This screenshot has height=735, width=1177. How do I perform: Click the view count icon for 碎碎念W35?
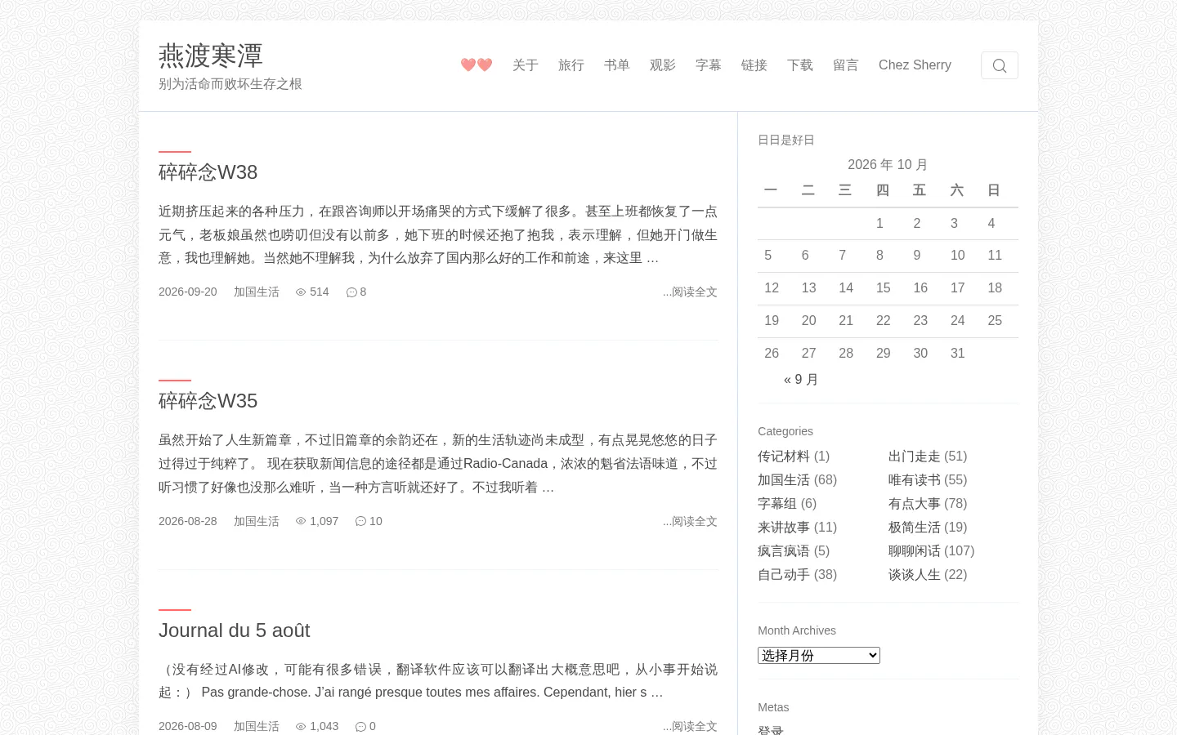tap(301, 521)
